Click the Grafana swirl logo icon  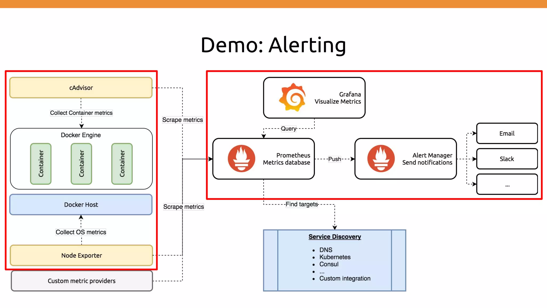coord(293,97)
